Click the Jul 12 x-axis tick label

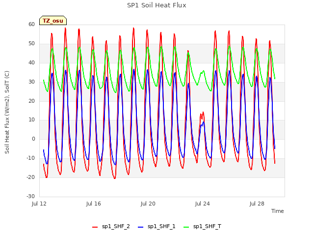(39, 204)
